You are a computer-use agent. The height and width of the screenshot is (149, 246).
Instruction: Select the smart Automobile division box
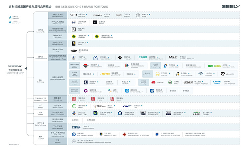(x=58, y=44)
